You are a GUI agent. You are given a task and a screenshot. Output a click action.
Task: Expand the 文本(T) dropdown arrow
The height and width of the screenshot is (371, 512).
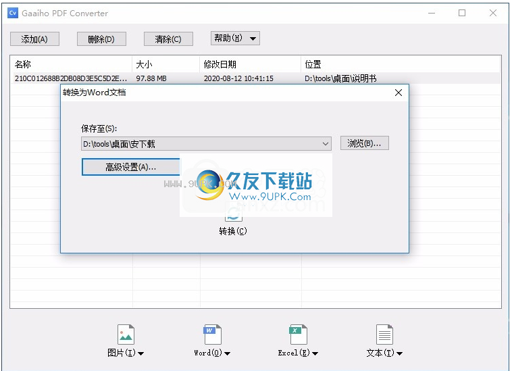click(399, 353)
